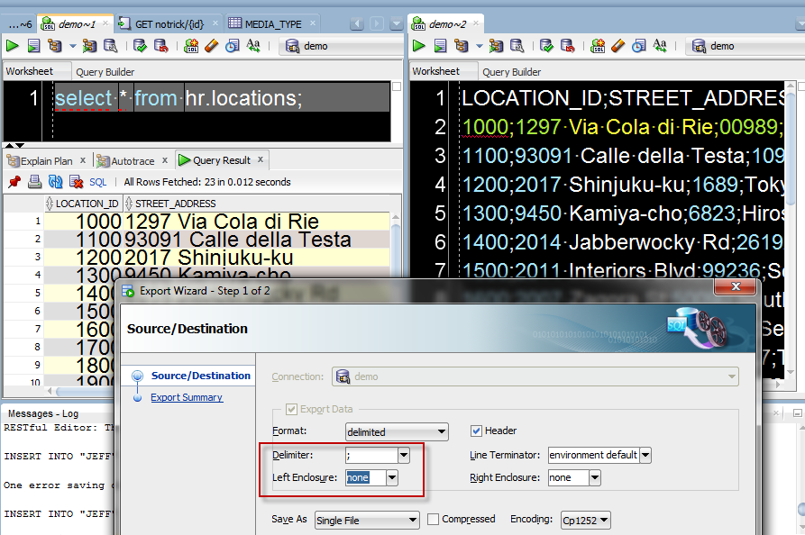
Task: Open the Delimiter dropdown
Action: point(404,455)
